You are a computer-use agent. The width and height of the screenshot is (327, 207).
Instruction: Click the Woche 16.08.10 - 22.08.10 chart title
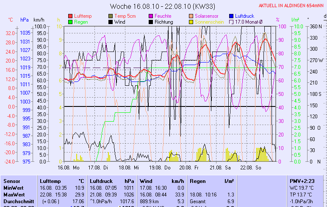point(156,6)
